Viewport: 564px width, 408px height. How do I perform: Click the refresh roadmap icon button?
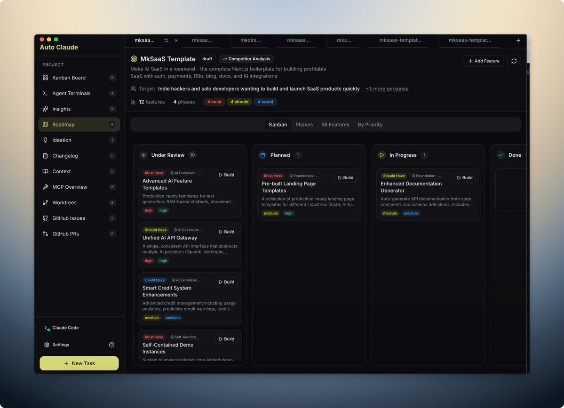514,61
